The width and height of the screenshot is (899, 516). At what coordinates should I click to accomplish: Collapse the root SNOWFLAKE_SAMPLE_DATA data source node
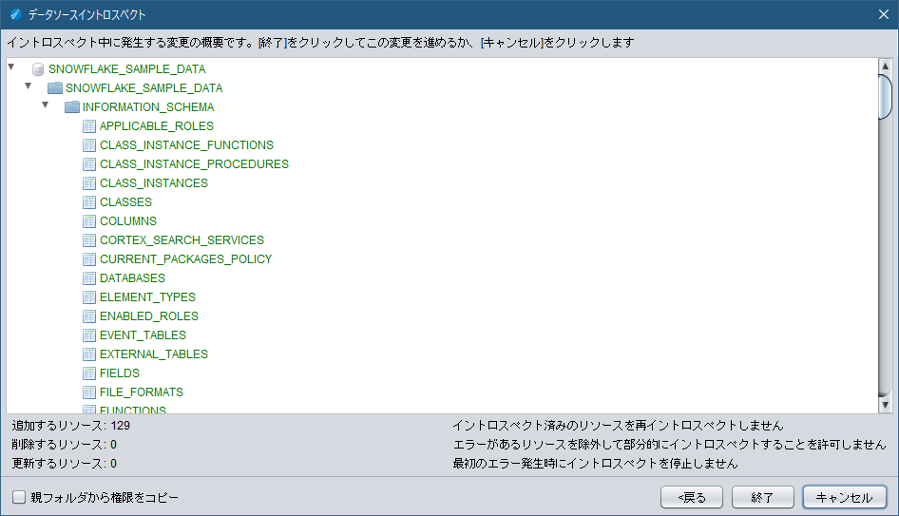[x=10, y=67]
